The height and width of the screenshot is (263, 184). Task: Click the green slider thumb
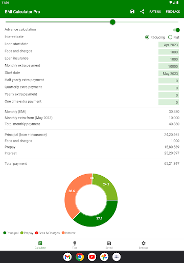coord(112,22)
